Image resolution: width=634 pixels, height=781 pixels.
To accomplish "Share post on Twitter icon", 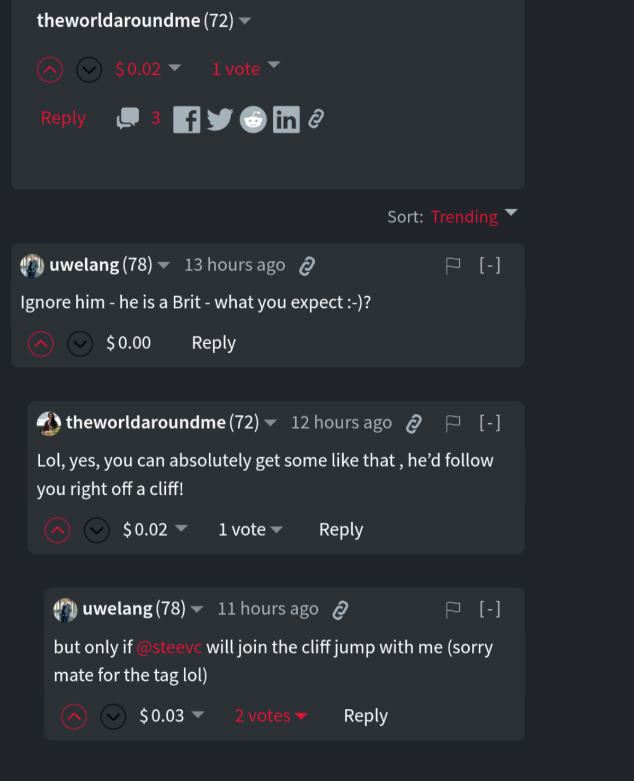I will 219,119.
